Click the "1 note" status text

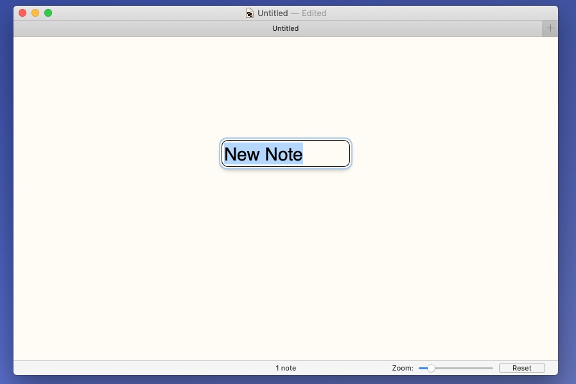tap(286, 368)
